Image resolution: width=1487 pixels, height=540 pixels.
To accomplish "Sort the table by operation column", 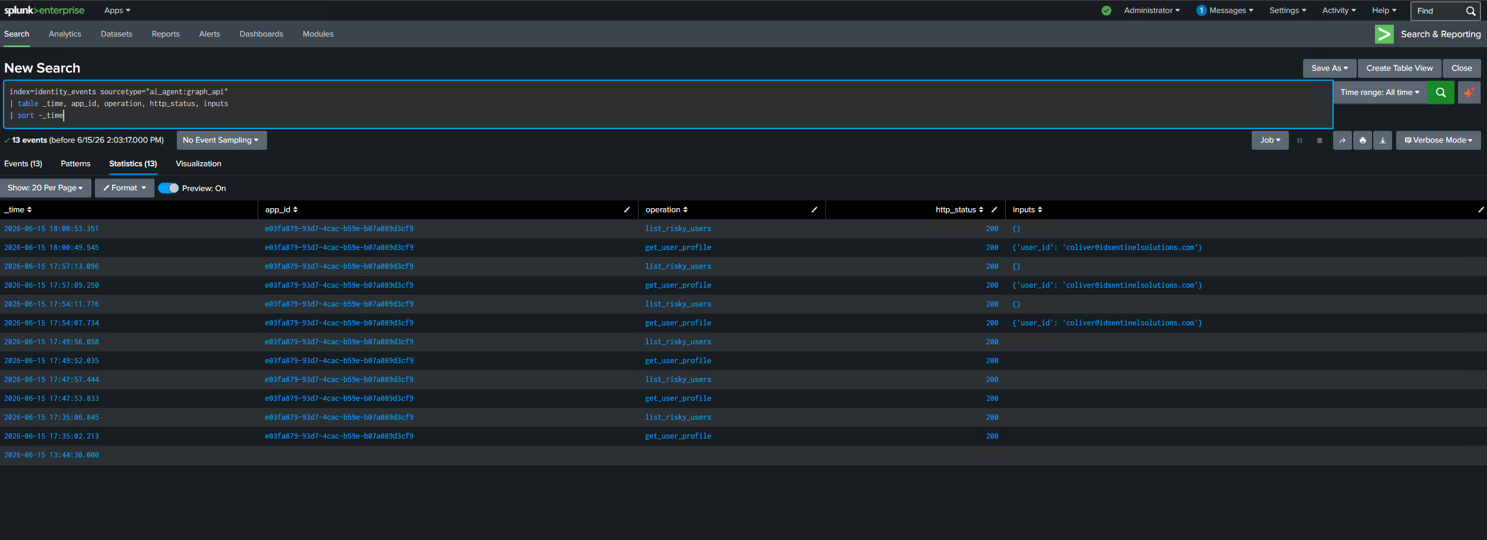I will pyautogui.click(x=666, y=210).
